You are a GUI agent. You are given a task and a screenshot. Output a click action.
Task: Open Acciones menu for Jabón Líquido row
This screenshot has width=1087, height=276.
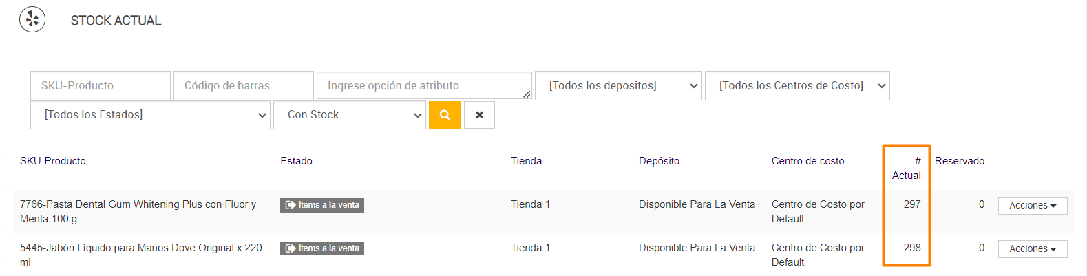click(1032, 249)
